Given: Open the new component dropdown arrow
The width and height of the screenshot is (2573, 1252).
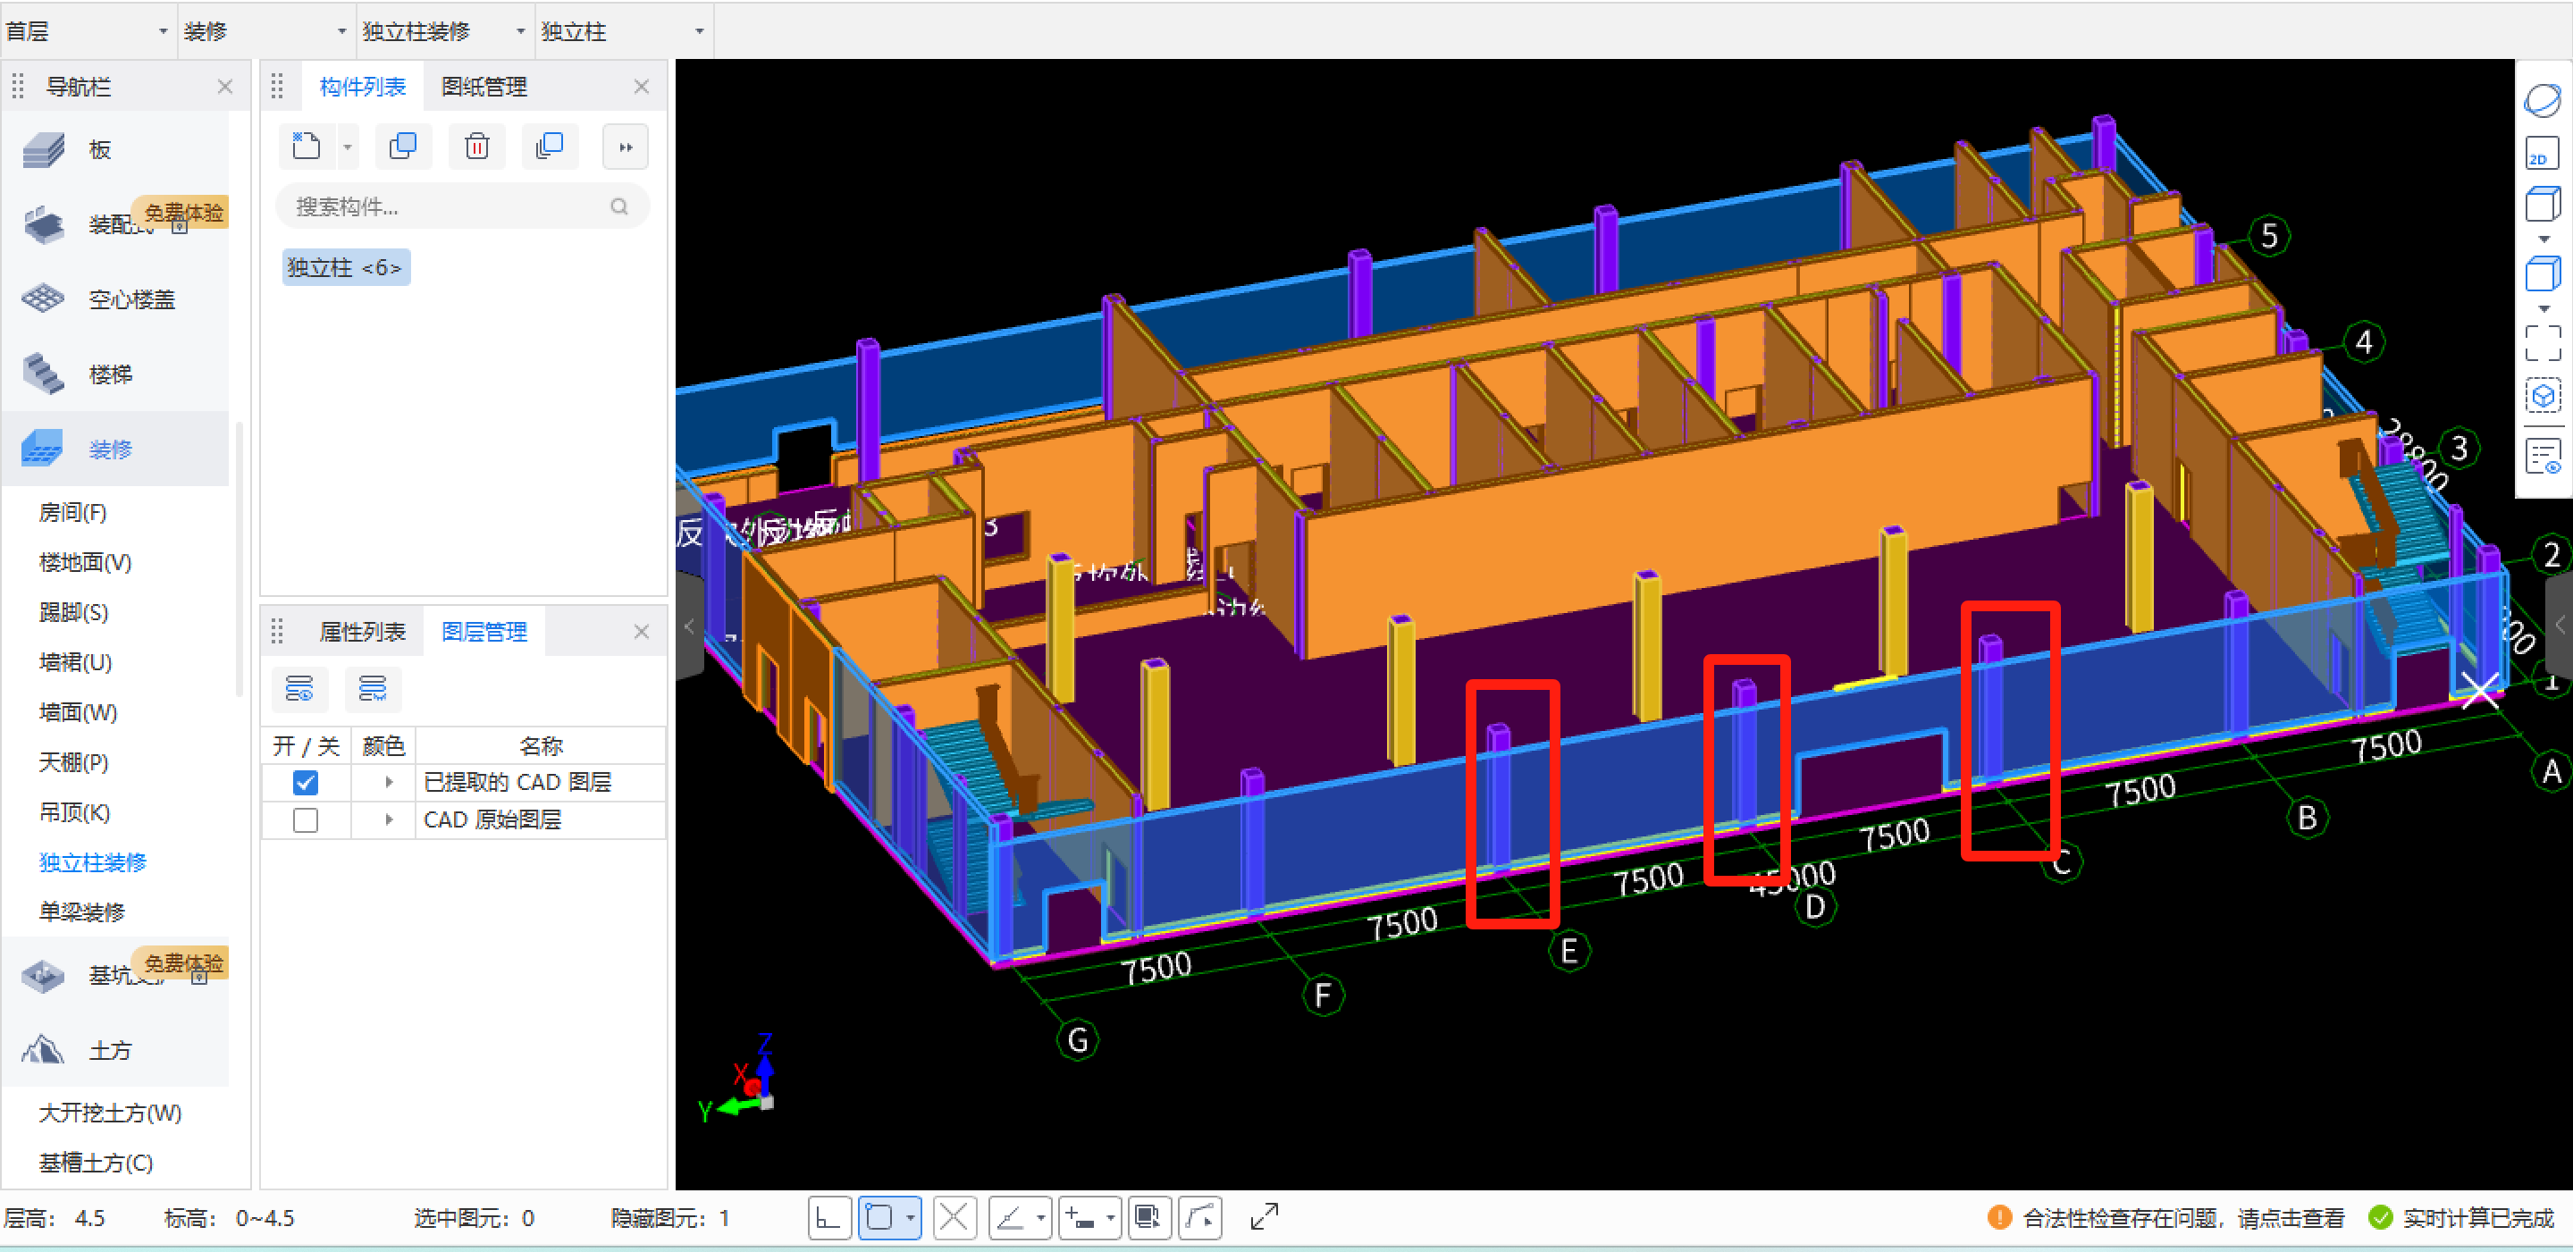Looking at the screenshot, I should pyautogui.click(x=348, y=147).
